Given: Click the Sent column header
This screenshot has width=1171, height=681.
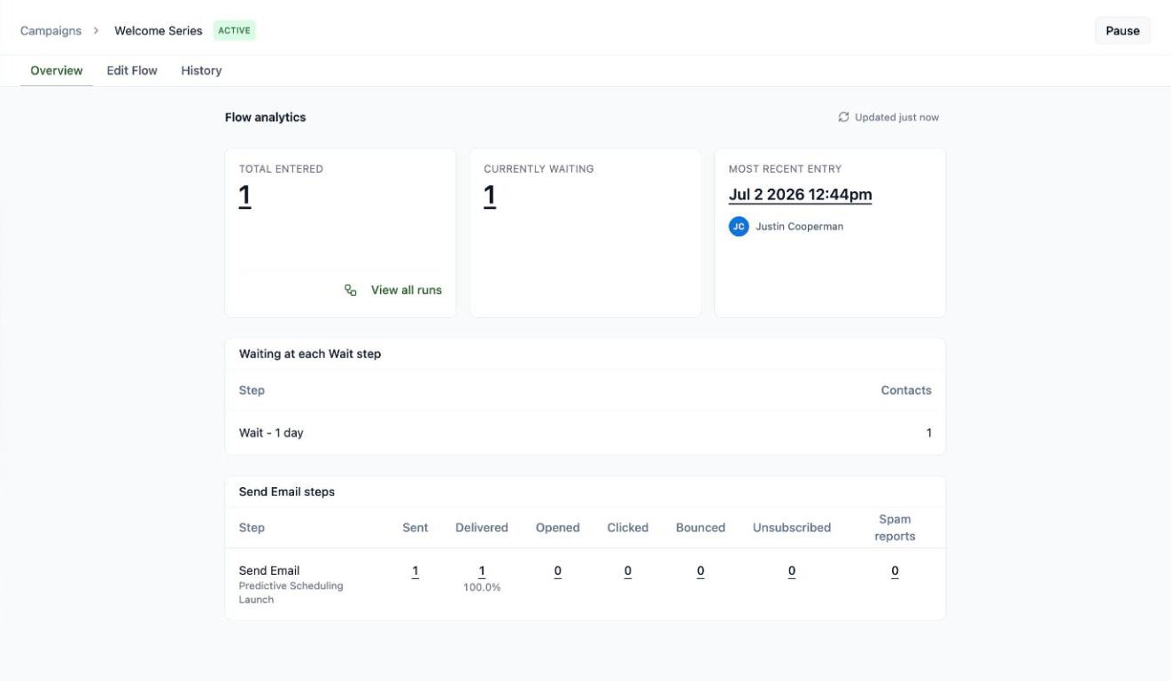Looking at the screenshot, I should (x=415, y=528).
